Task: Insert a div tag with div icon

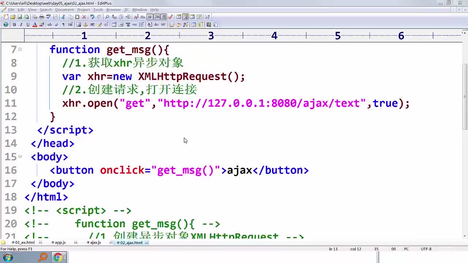Action: tap(156, 24)
